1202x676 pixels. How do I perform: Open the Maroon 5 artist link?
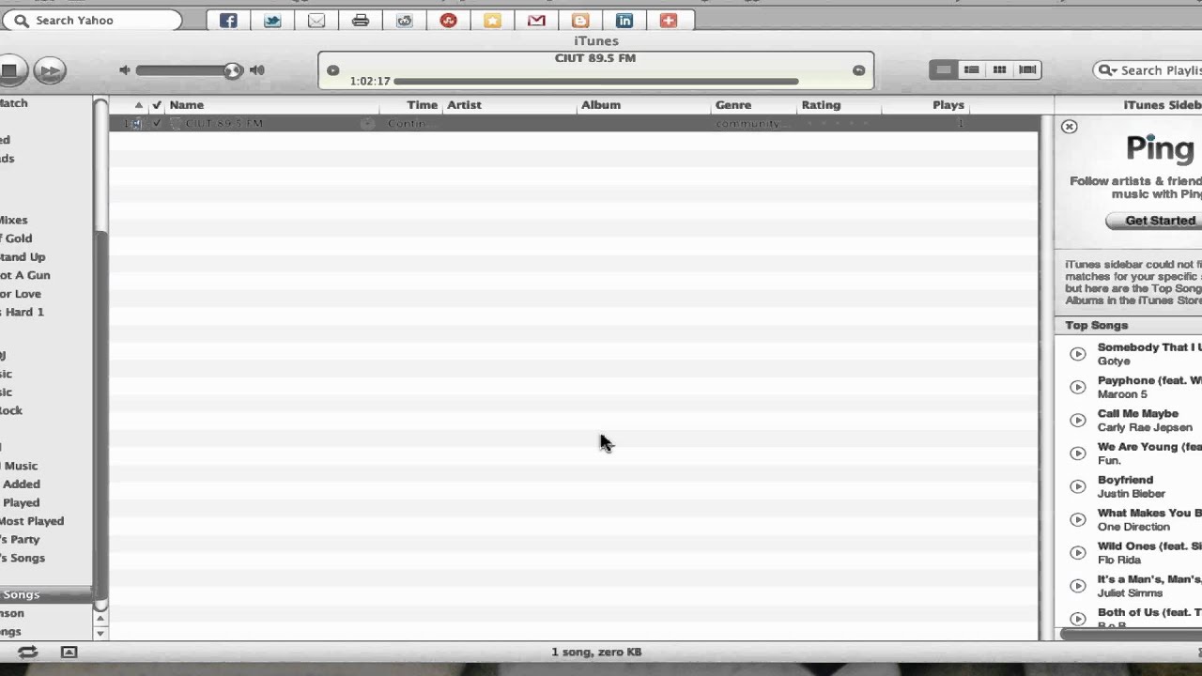pos(1123,394)
